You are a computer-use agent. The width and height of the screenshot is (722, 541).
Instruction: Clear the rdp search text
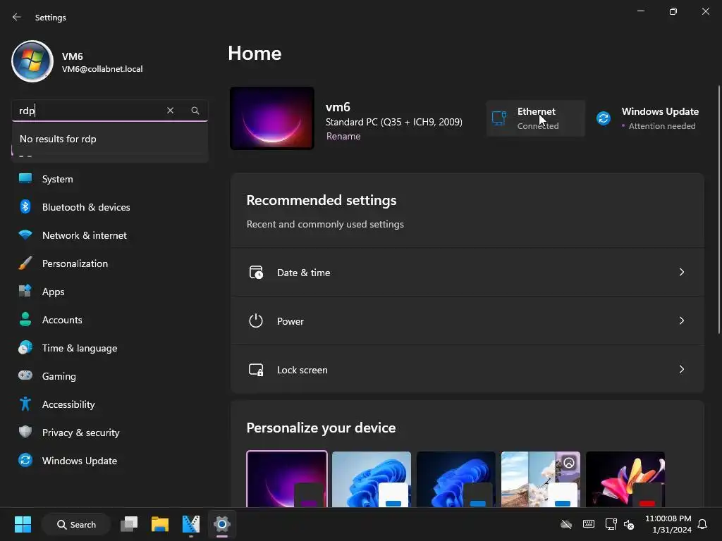pyautogui.click(x=171, y=111)
